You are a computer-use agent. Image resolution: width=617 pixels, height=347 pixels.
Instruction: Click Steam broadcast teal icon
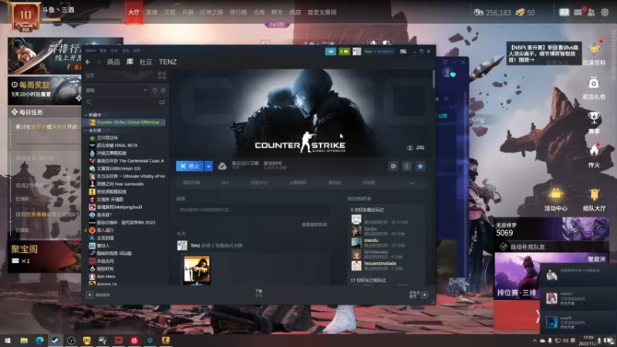pyautogui.click(x=331, y=52)
